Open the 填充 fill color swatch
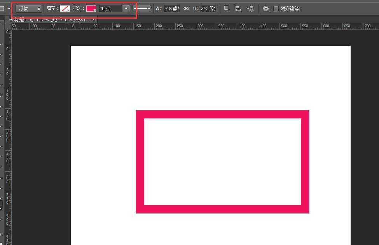379x245 pixels. tap(65, 8)
